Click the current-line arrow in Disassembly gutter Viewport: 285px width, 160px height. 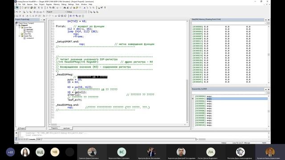pyautogui.click(x=193, y=99)
